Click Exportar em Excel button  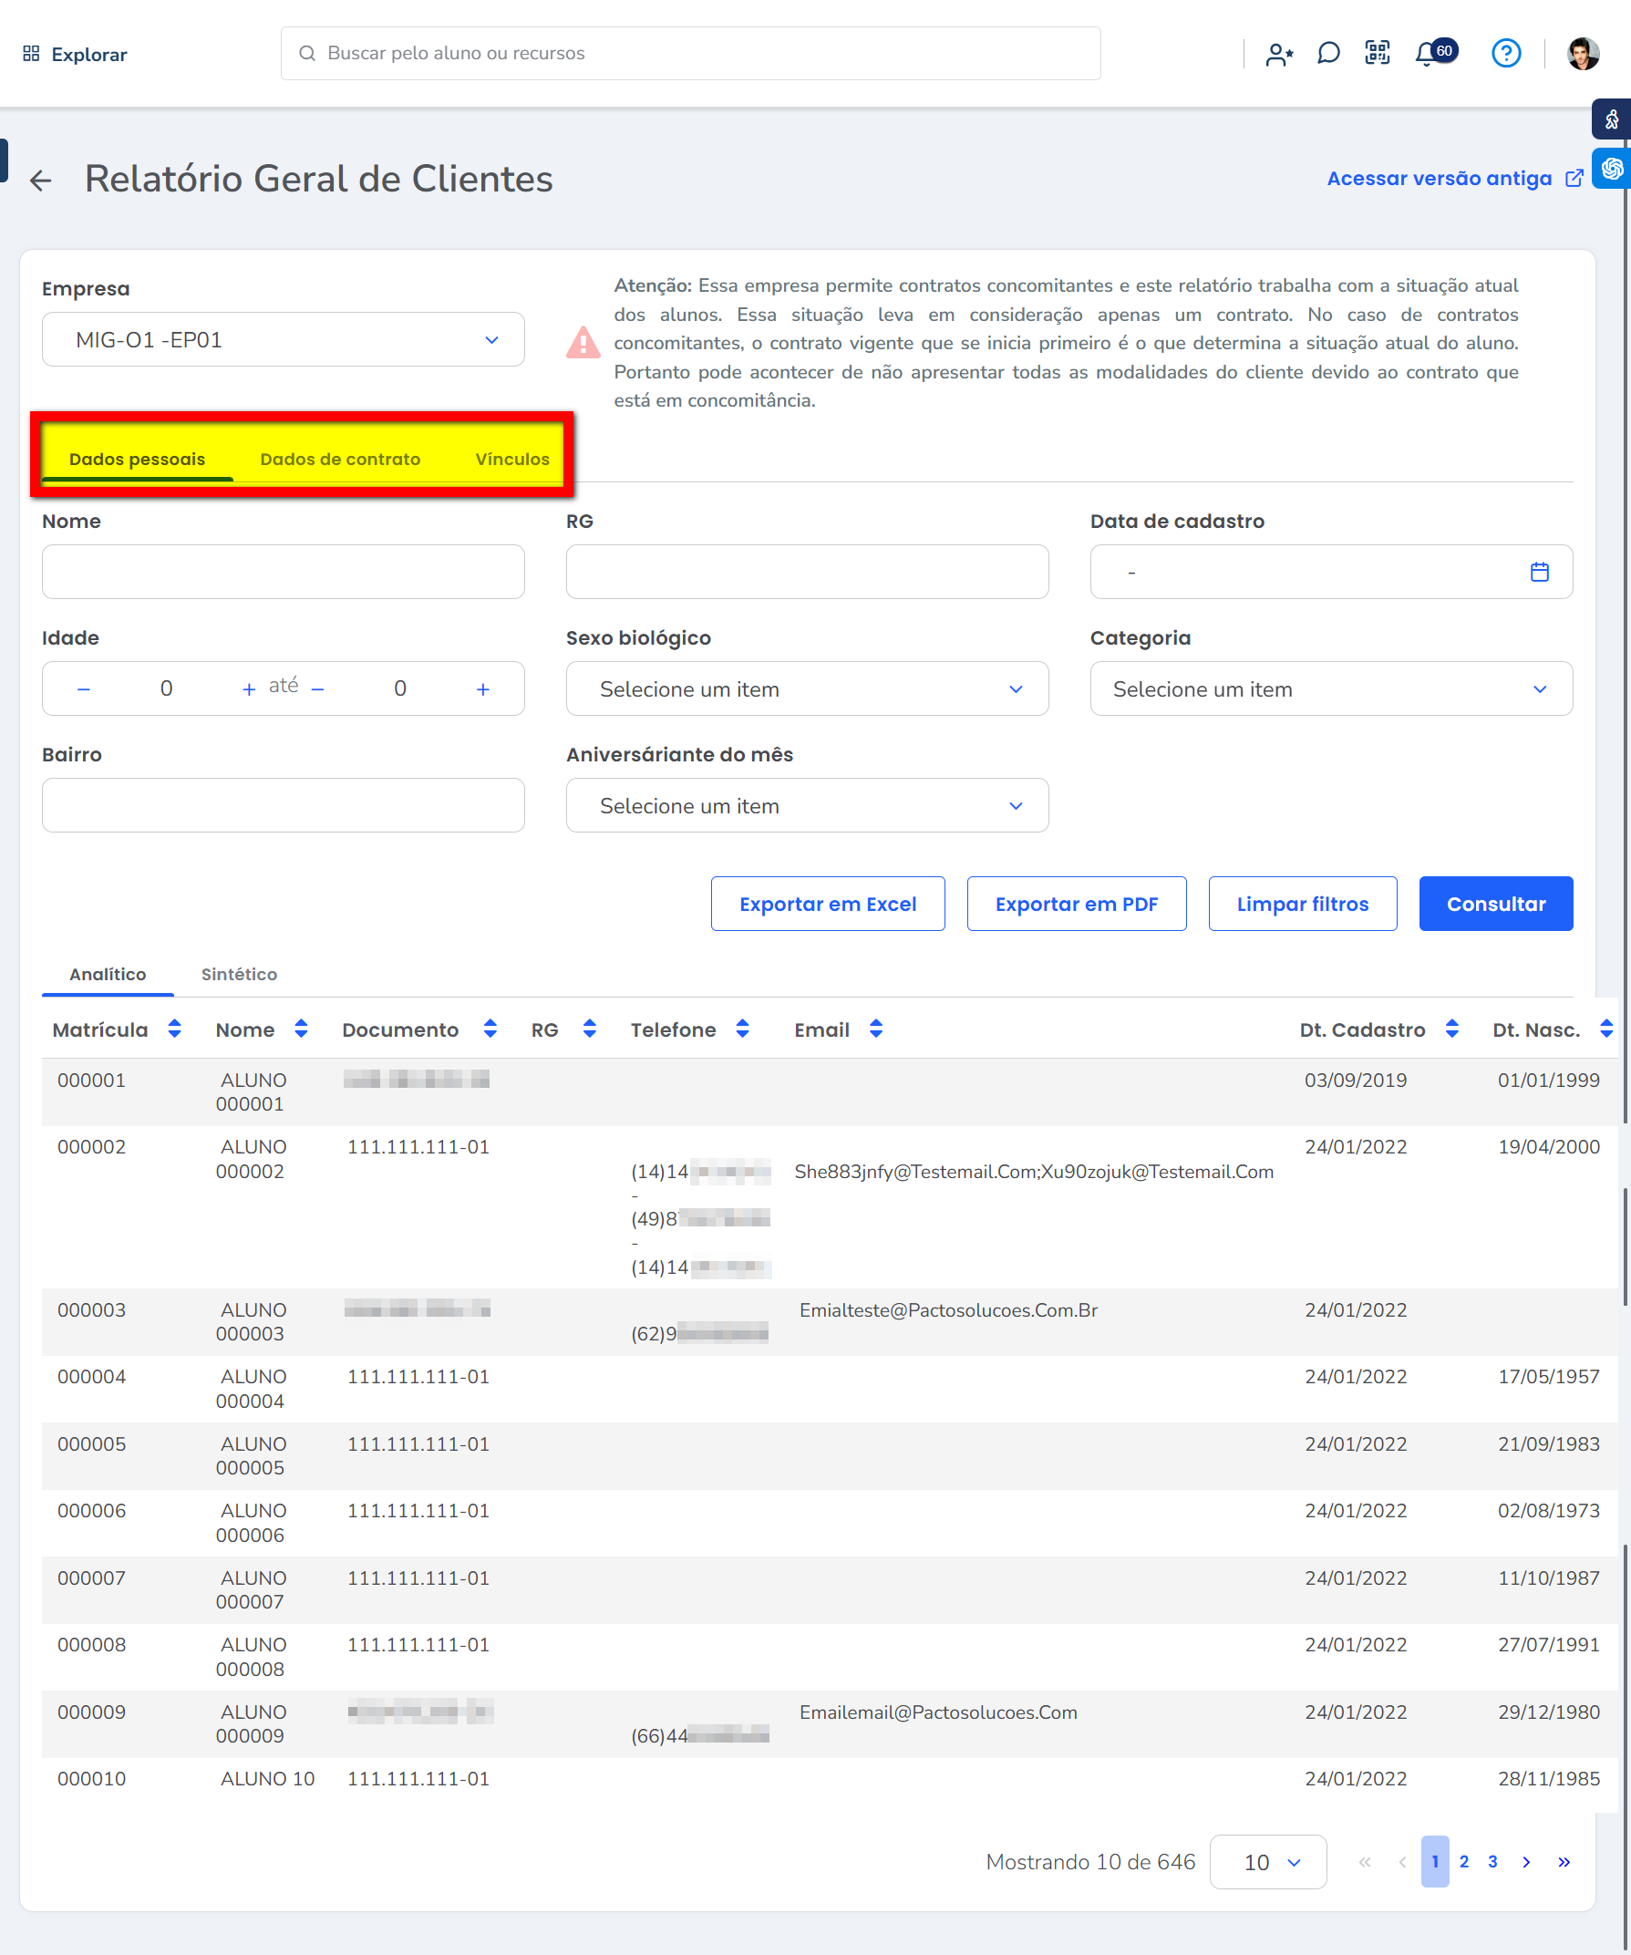pos(827,903)
